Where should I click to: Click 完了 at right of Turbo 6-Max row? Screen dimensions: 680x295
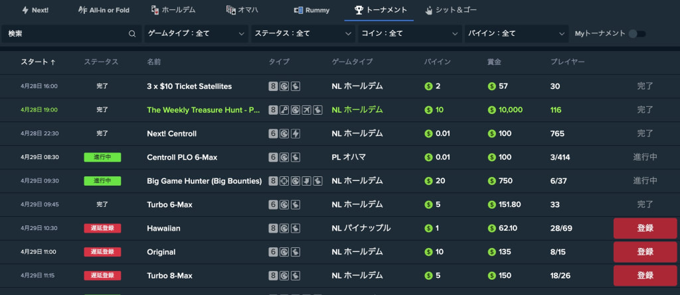(x=645, y=204)
